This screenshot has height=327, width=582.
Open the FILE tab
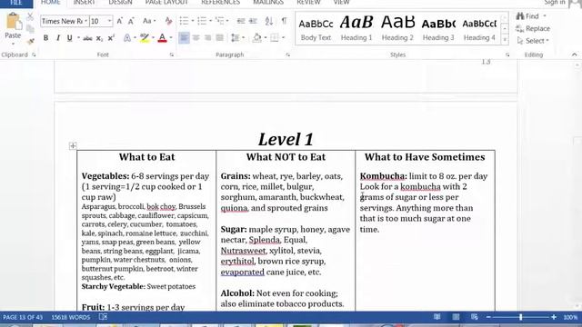tap(16, 3)
